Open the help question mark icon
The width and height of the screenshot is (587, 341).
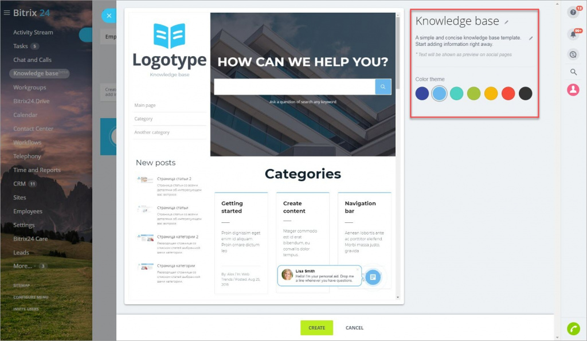coord(573,13)
